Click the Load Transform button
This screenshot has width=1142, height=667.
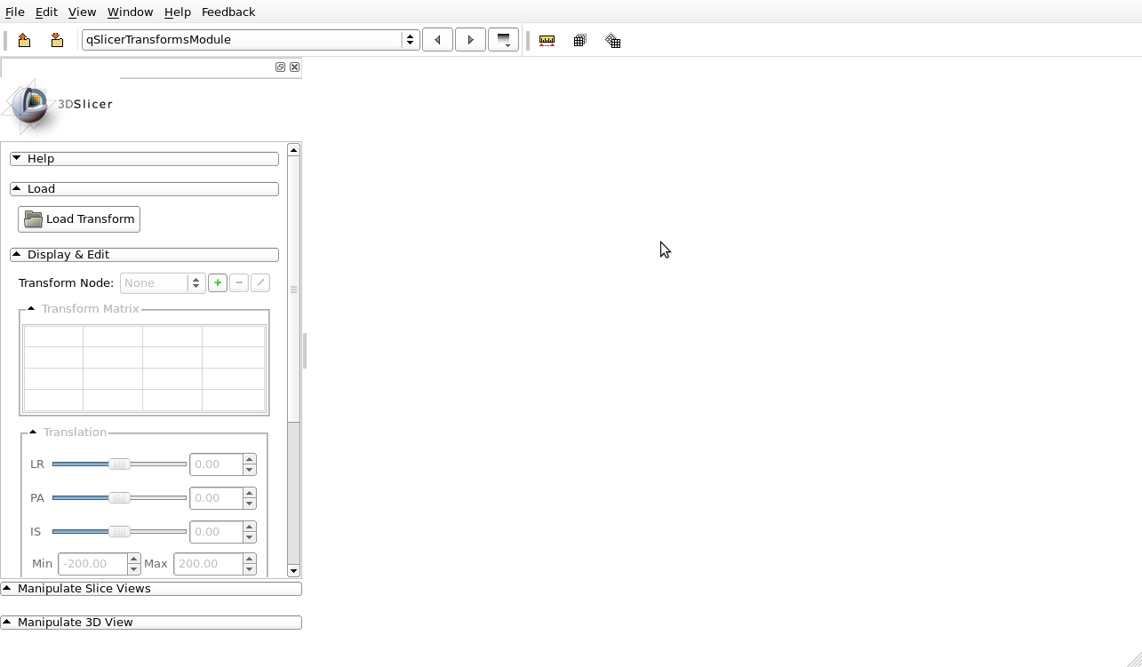(x=79, y=219)
